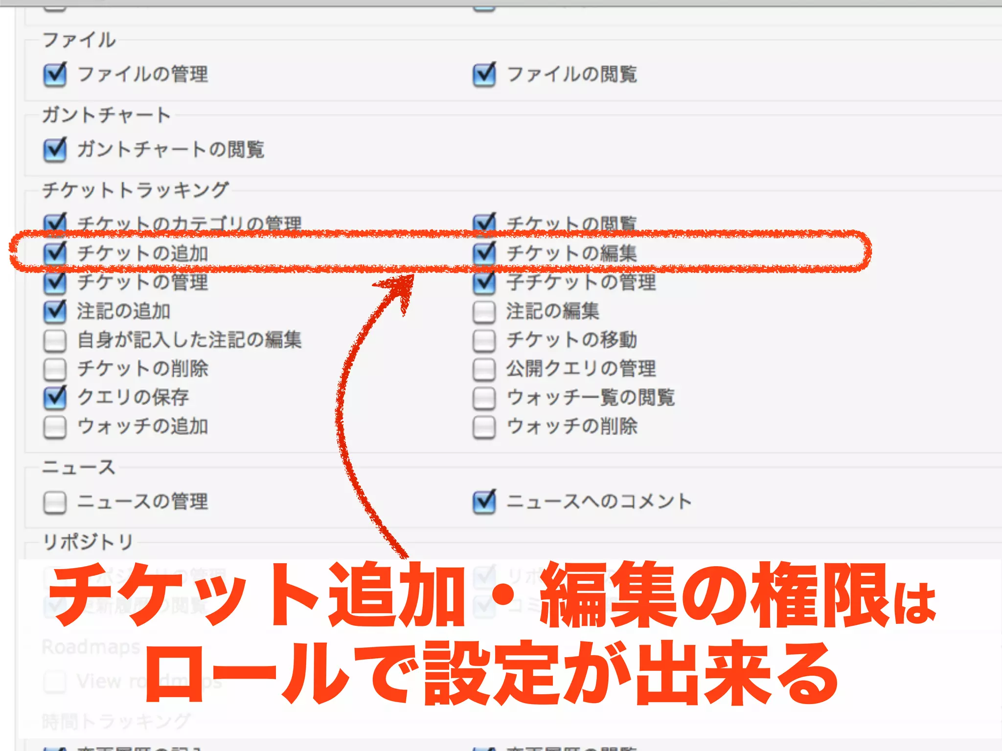This screenshot has width=1002, height=751.
Task: Enable the ウォッチ一覧の閲覧 checkbox
Action: (484, 398)
